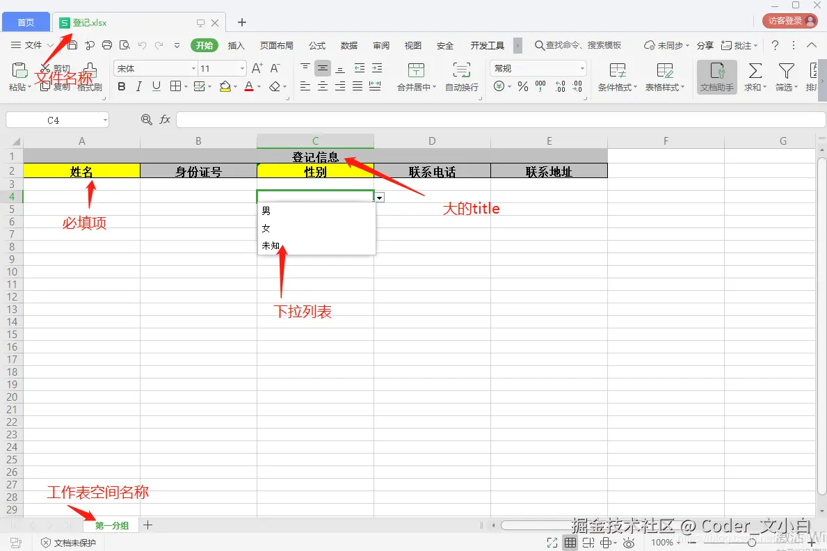Align text right
827x551 pixels.
pyautogui.click(x=340, y=86)
